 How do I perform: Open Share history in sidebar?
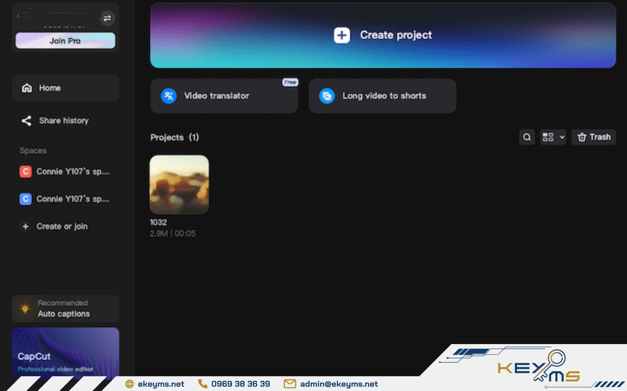coord(63,121)
